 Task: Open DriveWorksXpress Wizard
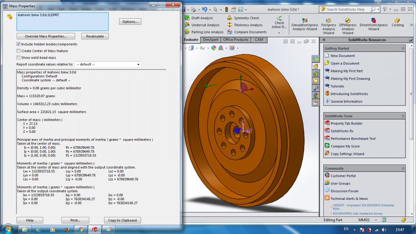tap(374, 24)
